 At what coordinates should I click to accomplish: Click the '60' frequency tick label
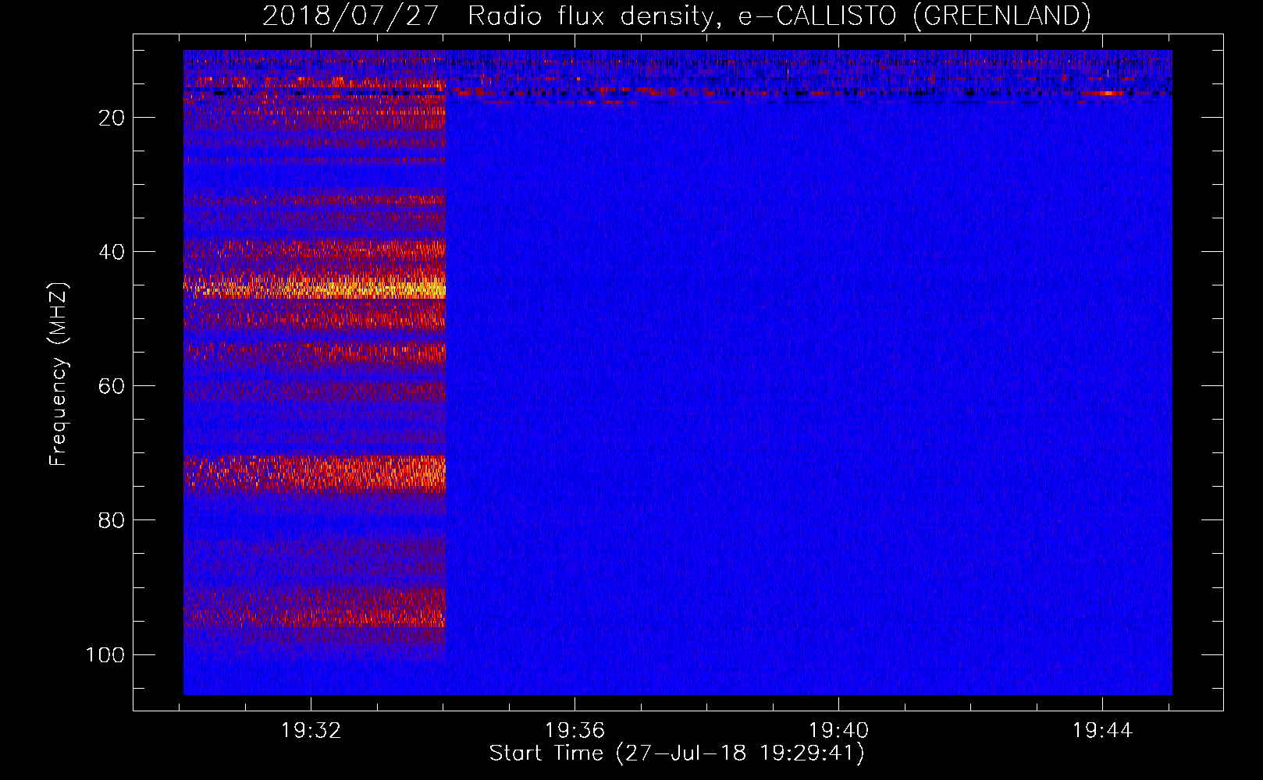coord(112,386)
